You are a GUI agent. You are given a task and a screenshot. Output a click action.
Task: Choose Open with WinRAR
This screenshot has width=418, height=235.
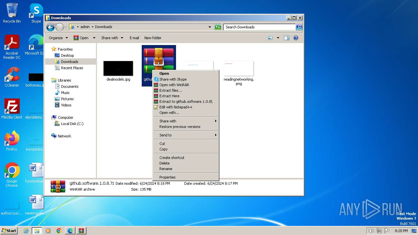tap(186, 85)
